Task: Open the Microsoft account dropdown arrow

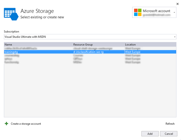Action: click(174, 12)
